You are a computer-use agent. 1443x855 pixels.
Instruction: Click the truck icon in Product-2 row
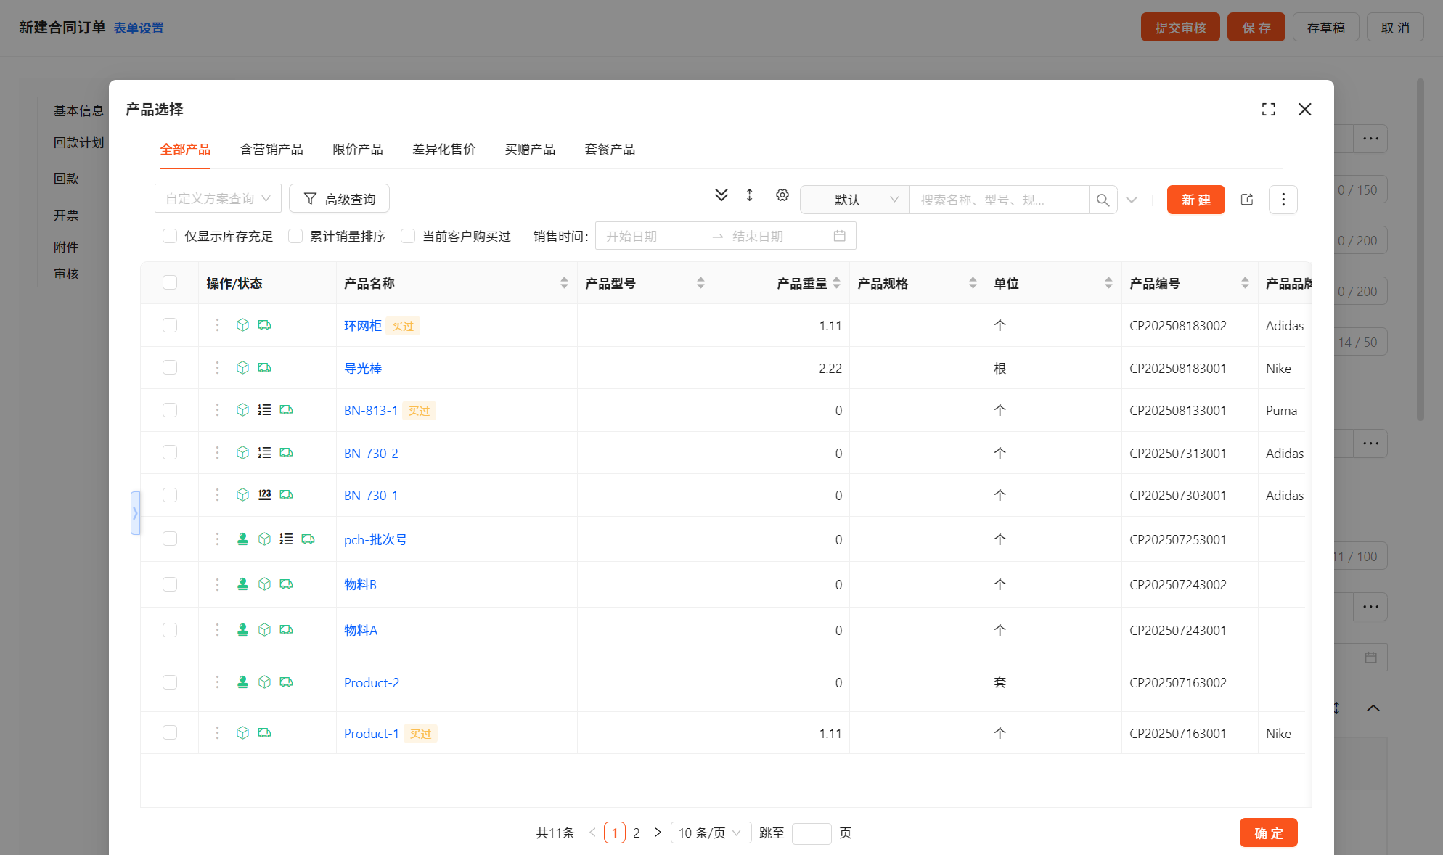click(x=286, y=682)
